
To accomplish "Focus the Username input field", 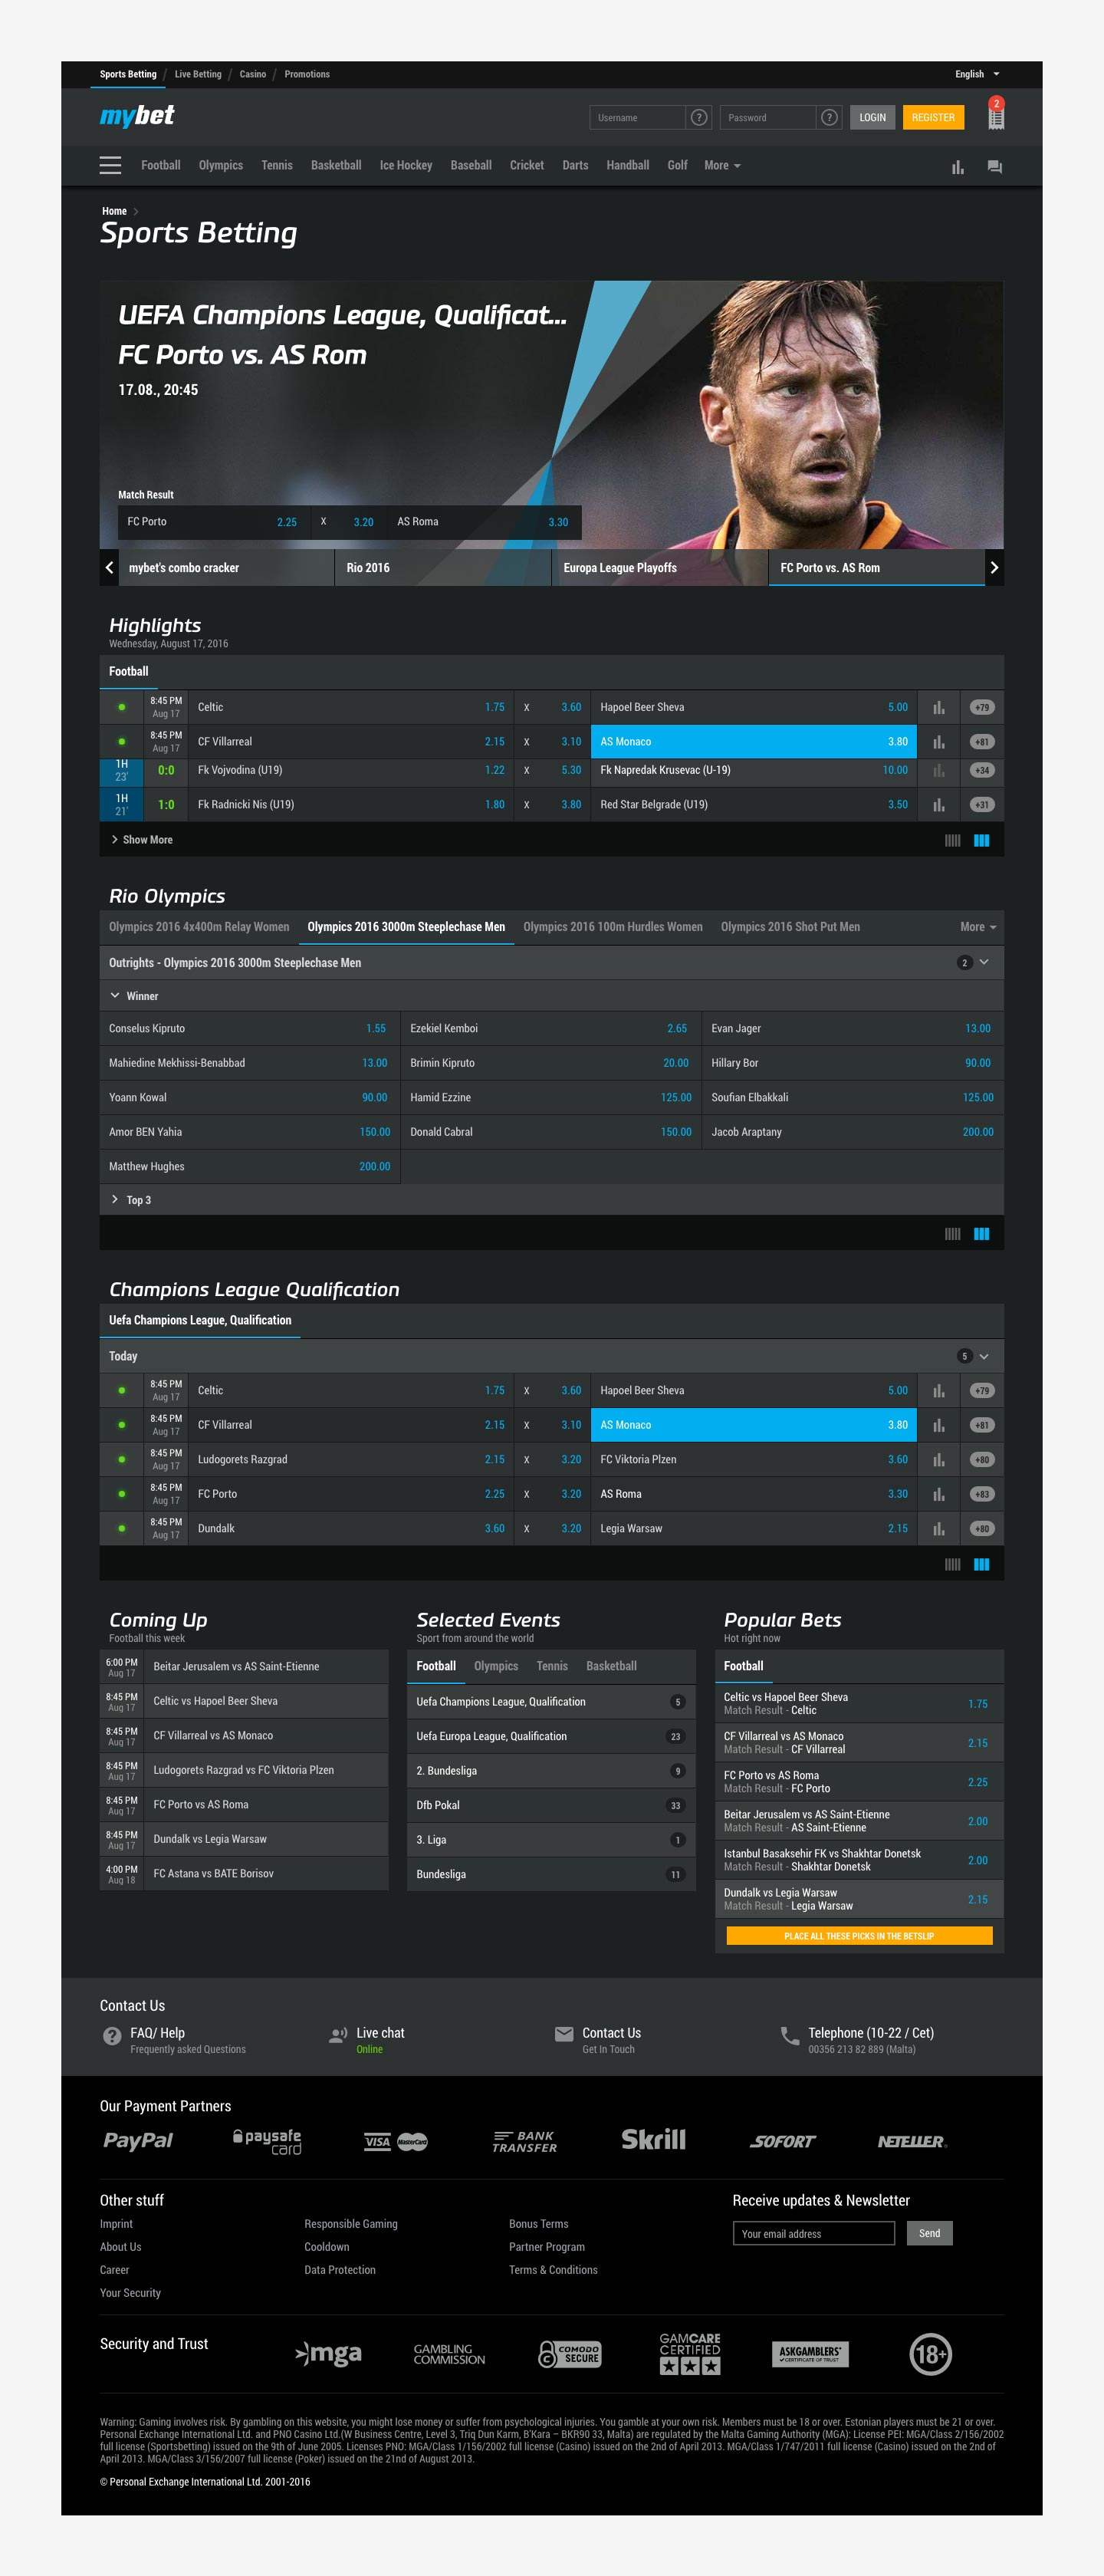I will pyautogui.click(x=637, y=117).
